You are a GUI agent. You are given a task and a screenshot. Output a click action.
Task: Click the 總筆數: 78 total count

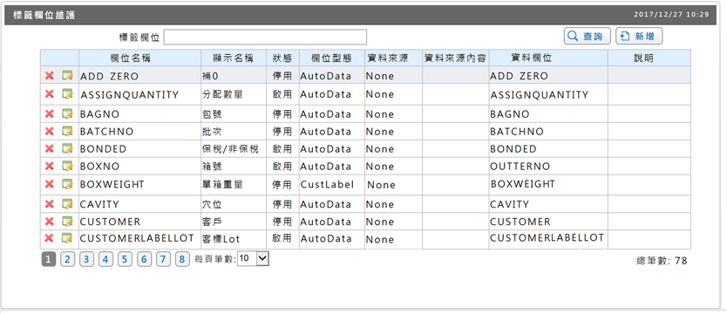point(662,261)
